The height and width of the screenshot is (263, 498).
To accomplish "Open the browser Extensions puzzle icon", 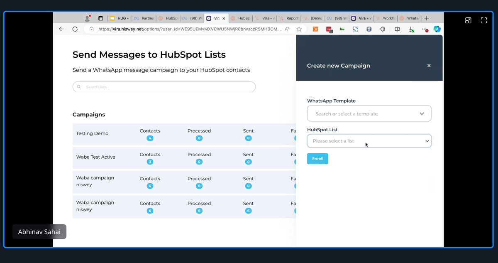I will pos(383,29).
